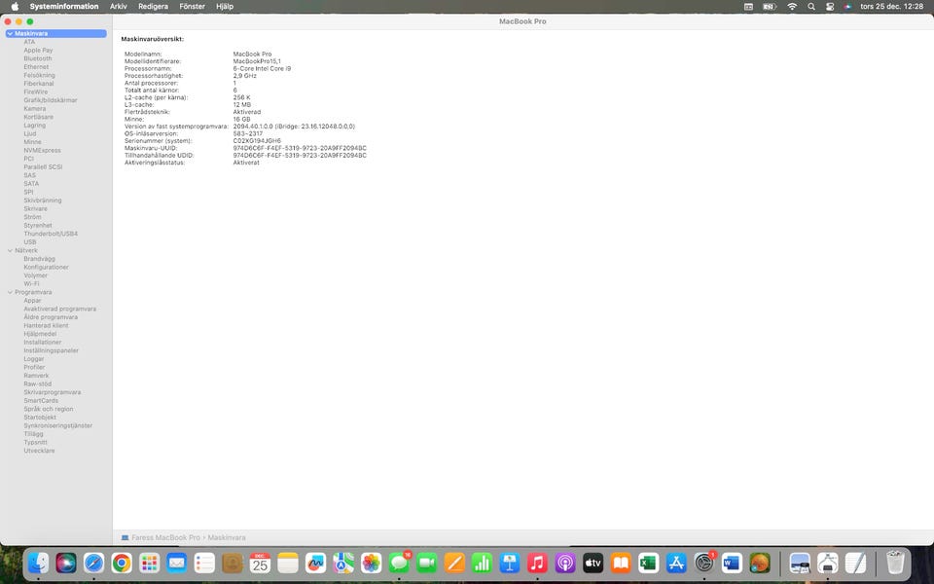Collapse the Maskinvara section
Screen dimensions: 934x584
click(10, 33)
